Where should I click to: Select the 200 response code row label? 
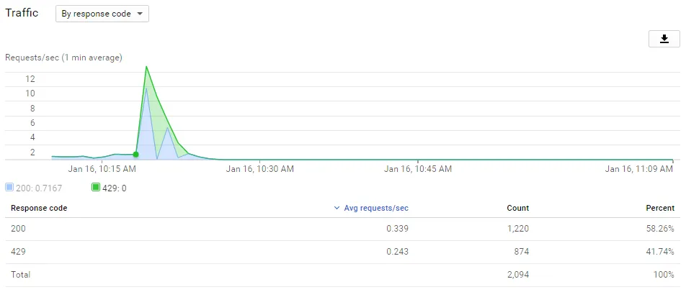[17, 229]
